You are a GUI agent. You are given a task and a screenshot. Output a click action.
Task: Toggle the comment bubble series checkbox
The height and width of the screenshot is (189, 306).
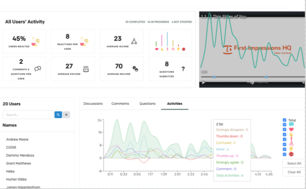pyautogui.click(x=285, y=124)
